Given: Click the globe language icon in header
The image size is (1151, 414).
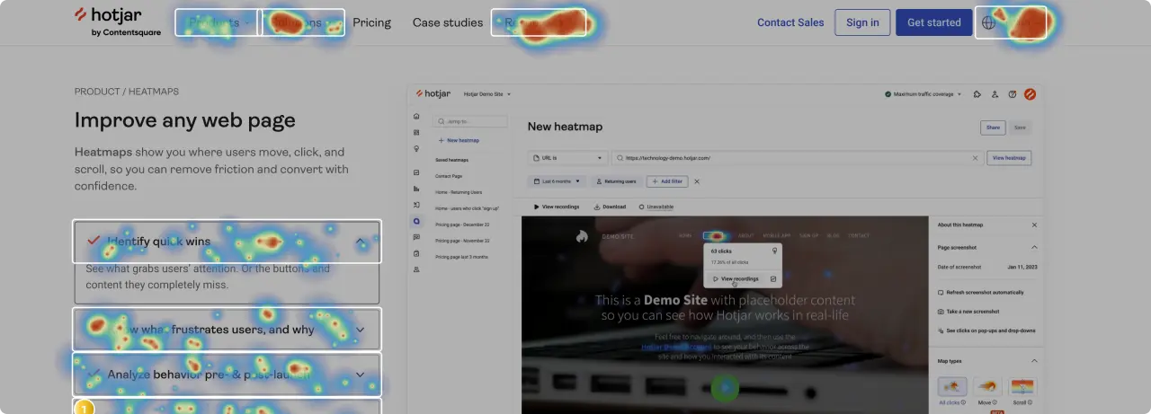Looking at the screenshot, I should tap(988, 22).
